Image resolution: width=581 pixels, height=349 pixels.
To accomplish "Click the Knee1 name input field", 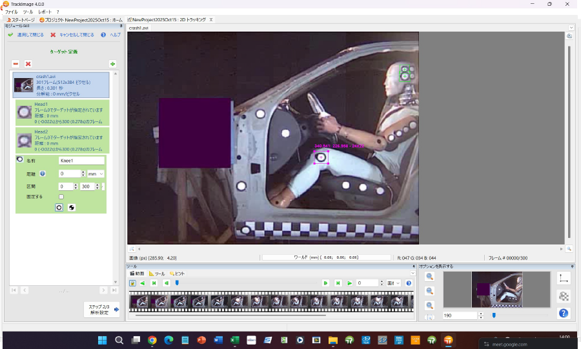I will tap(81, 161).
